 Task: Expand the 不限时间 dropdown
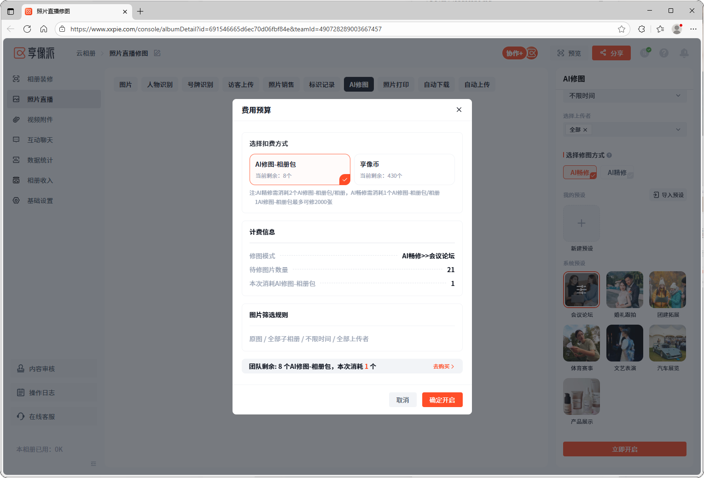coord(624,96)
